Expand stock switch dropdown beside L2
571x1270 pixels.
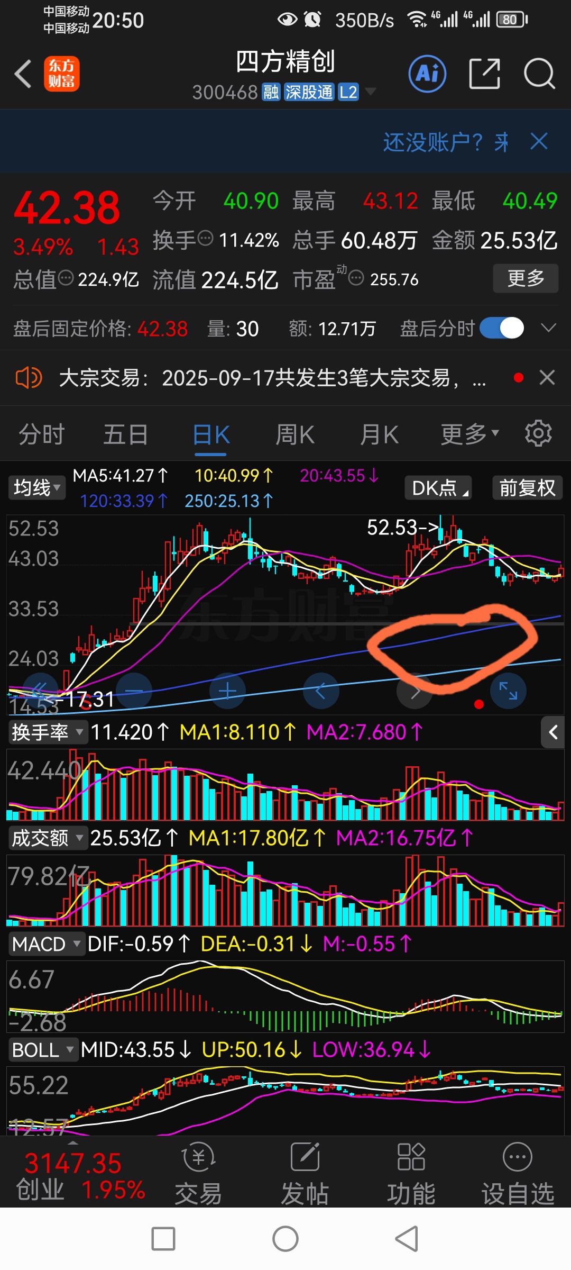(371, 92)
